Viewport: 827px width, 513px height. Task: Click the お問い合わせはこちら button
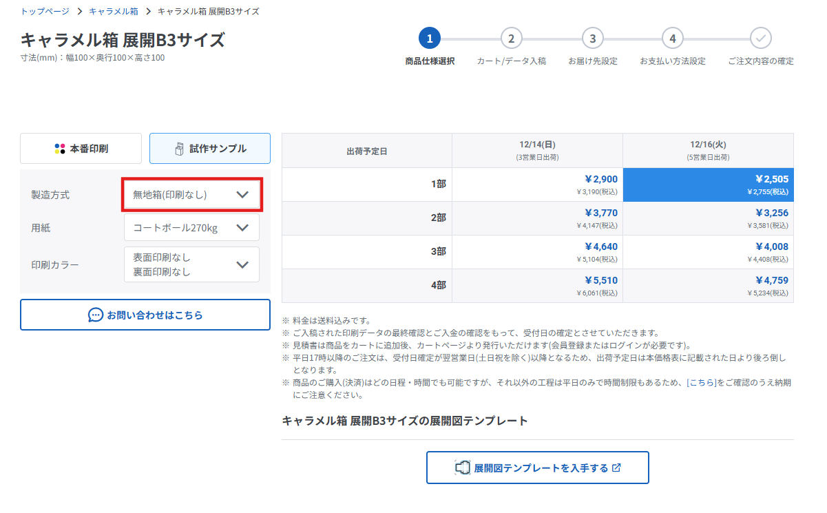145,315
